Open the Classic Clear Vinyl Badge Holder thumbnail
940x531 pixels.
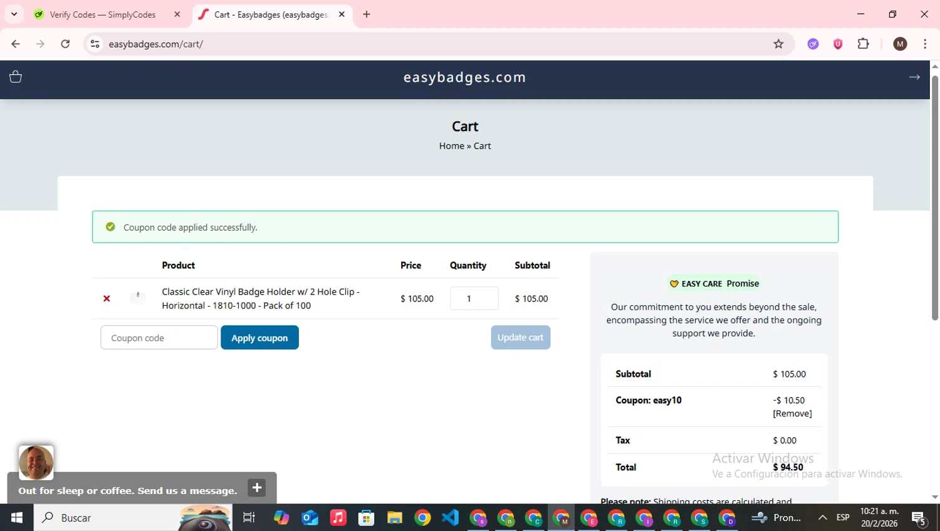[138, 297]
